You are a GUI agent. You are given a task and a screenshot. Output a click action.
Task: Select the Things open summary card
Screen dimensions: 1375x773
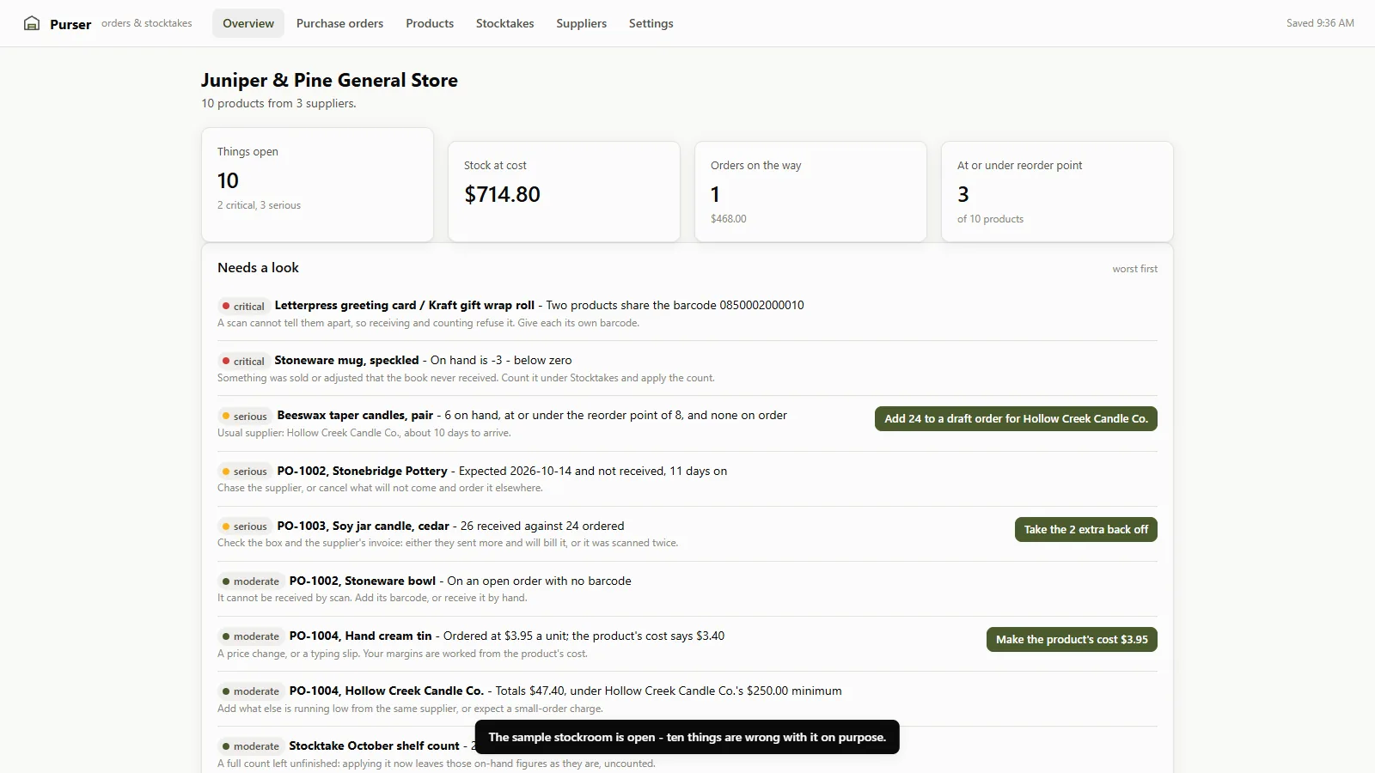[317, 185]
